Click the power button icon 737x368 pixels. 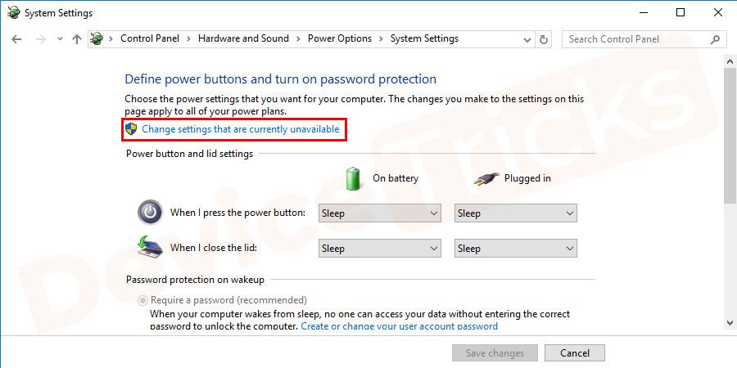[150, 213]
